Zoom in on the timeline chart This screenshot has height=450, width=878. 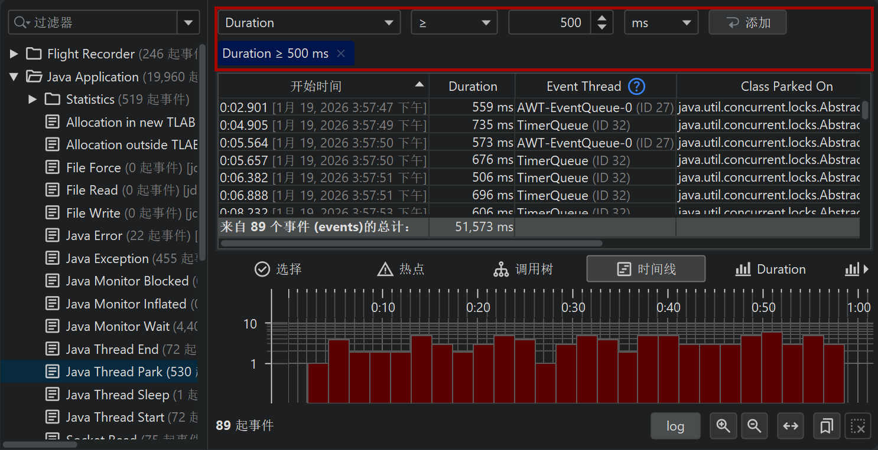(723, 426)
